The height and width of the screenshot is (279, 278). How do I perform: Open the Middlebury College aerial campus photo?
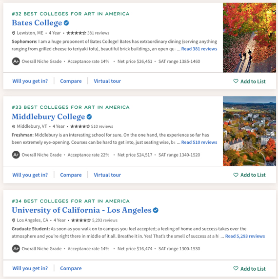[249, 131]
